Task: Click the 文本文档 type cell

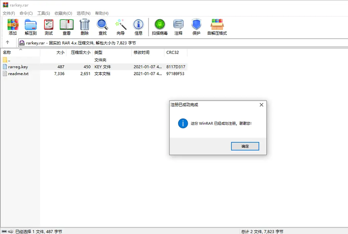Action: tap(102, 74)
